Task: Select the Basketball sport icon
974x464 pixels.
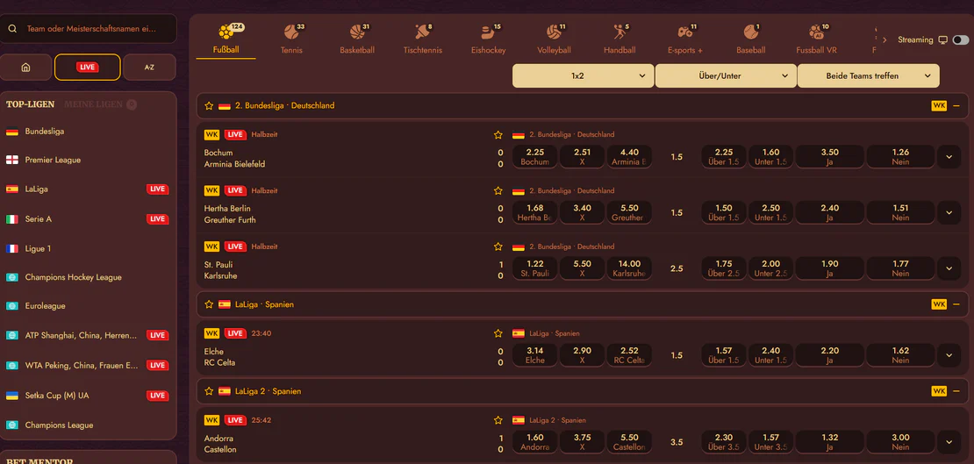Action: pyautogui.click(x=357, y=32)
